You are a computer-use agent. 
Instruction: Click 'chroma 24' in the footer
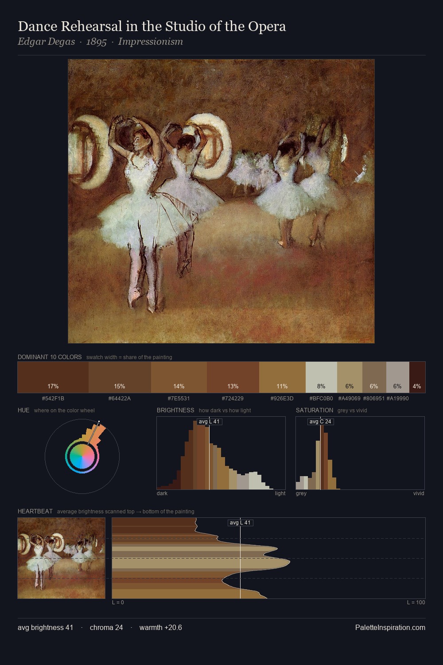[106, 628]
